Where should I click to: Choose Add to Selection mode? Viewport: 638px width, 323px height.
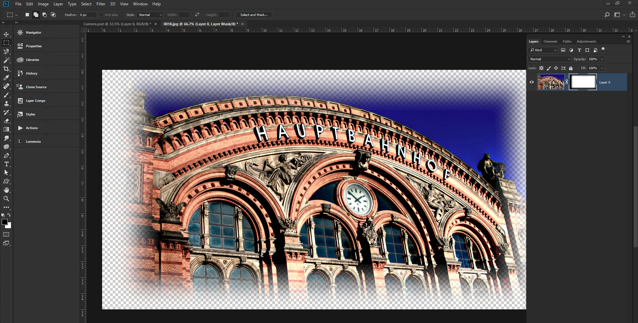coord(36,15)
